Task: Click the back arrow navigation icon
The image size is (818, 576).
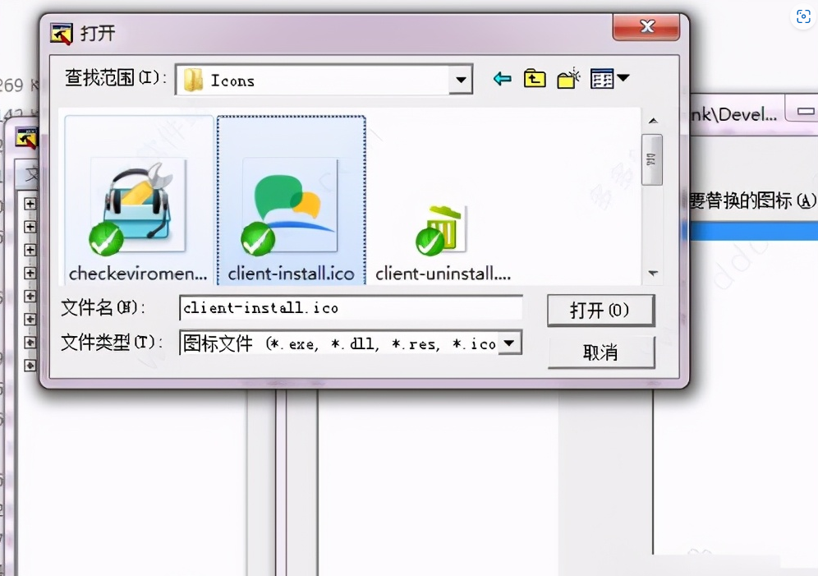Action: [x=502, y=79]
